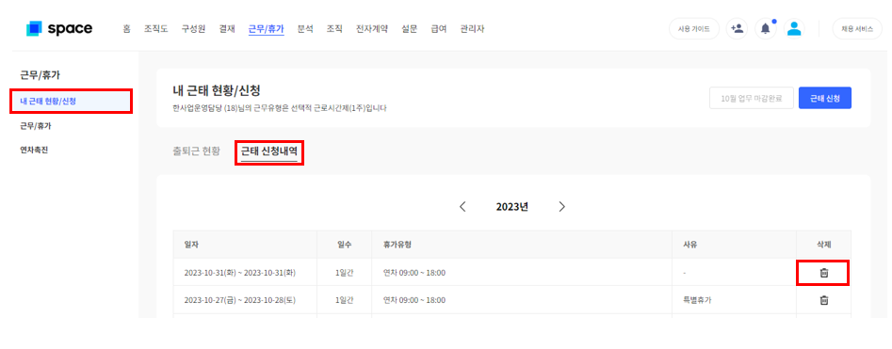Delete the 2023-10-31 leave request
The height and width of the screenshot is (349, 892).
click(823, 273)
